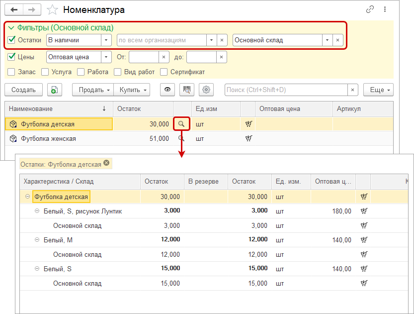Add Номенклатура to favorites with the star
The width and height of the screenshot is (414, 314).
click(52, 10)
